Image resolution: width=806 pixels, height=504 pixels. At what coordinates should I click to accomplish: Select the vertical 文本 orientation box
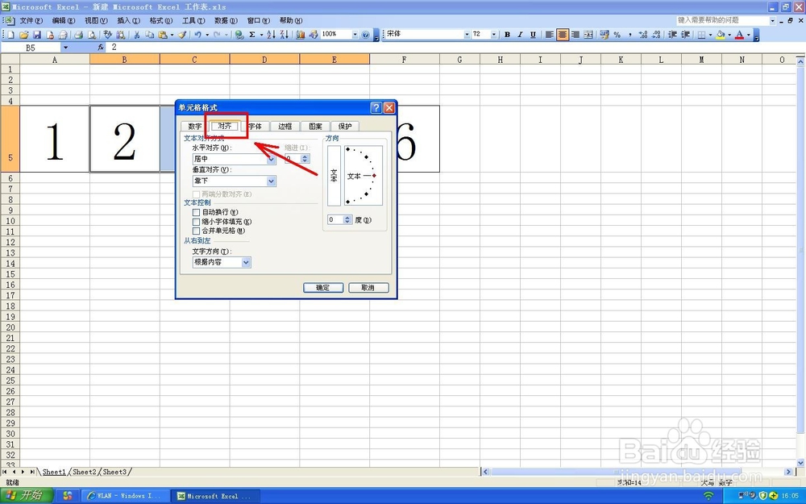tap(334, 176)
